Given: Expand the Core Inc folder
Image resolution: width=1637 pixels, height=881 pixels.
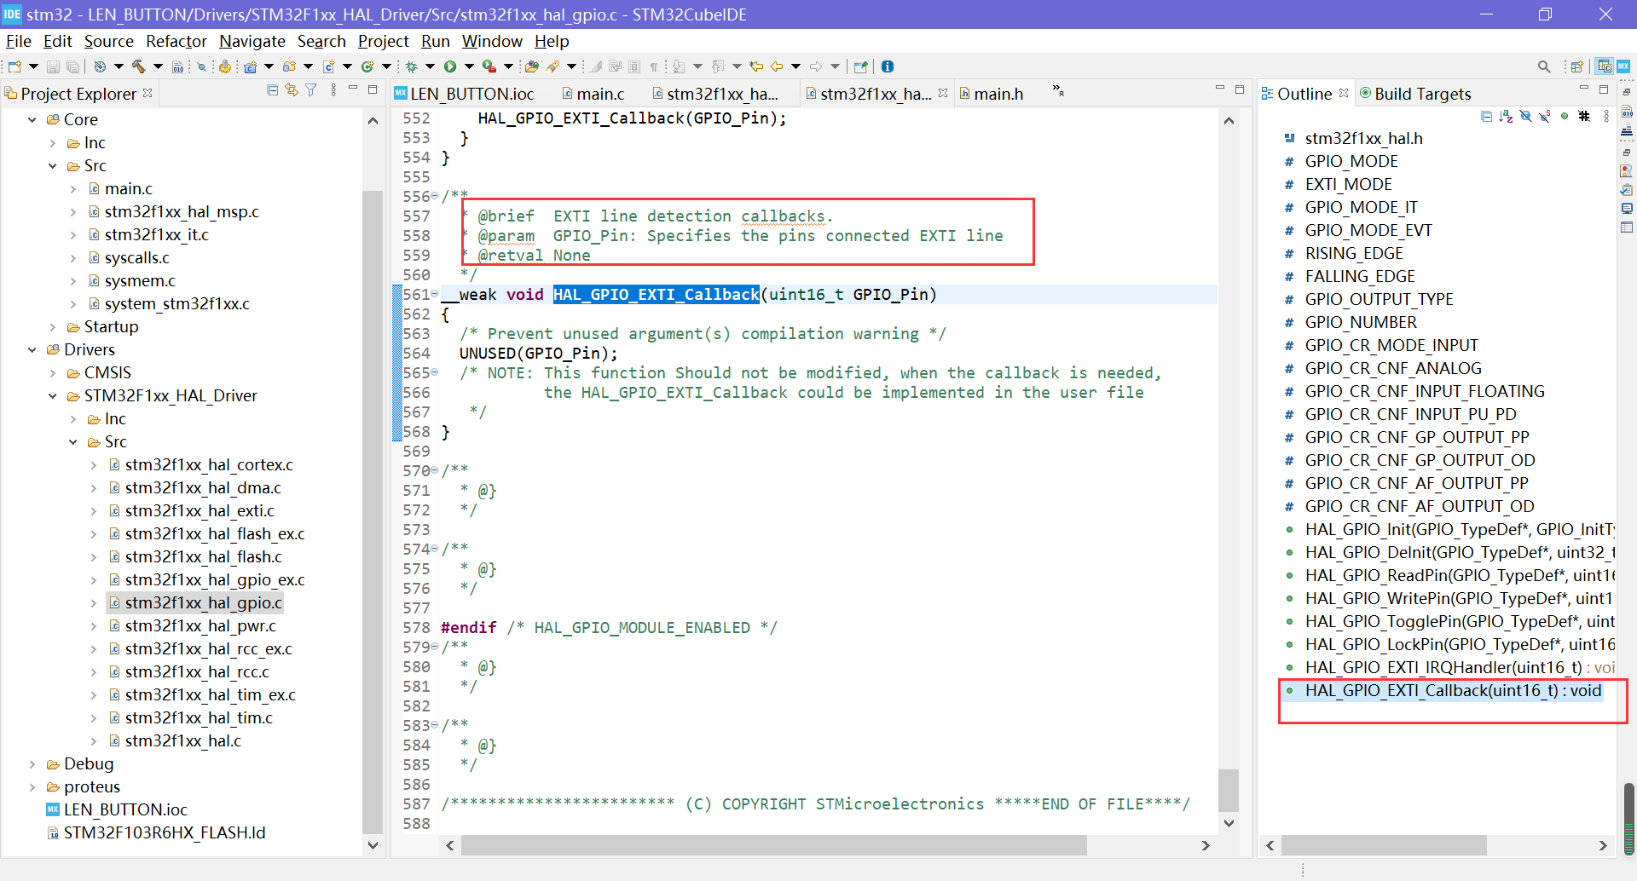Looking at the screenshot, I should pos(53,143).
